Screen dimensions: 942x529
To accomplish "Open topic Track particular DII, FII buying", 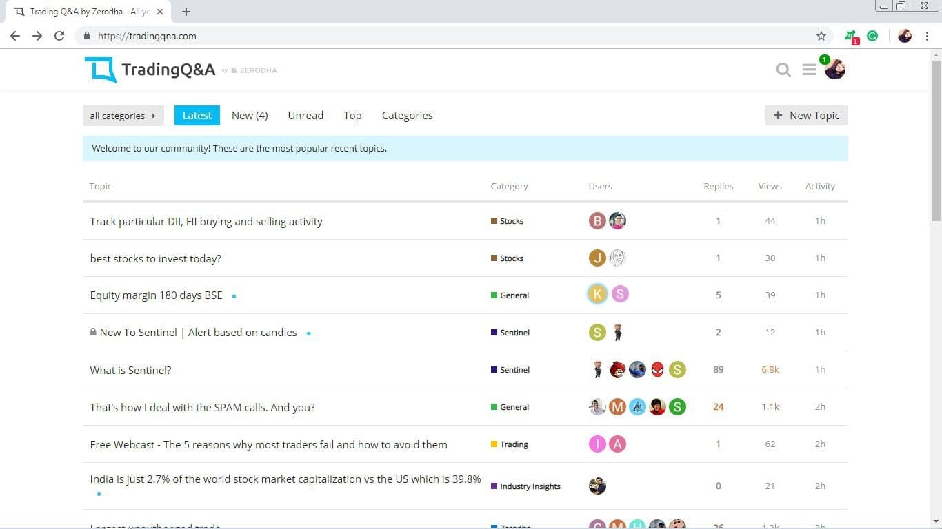I will point(206,221).
